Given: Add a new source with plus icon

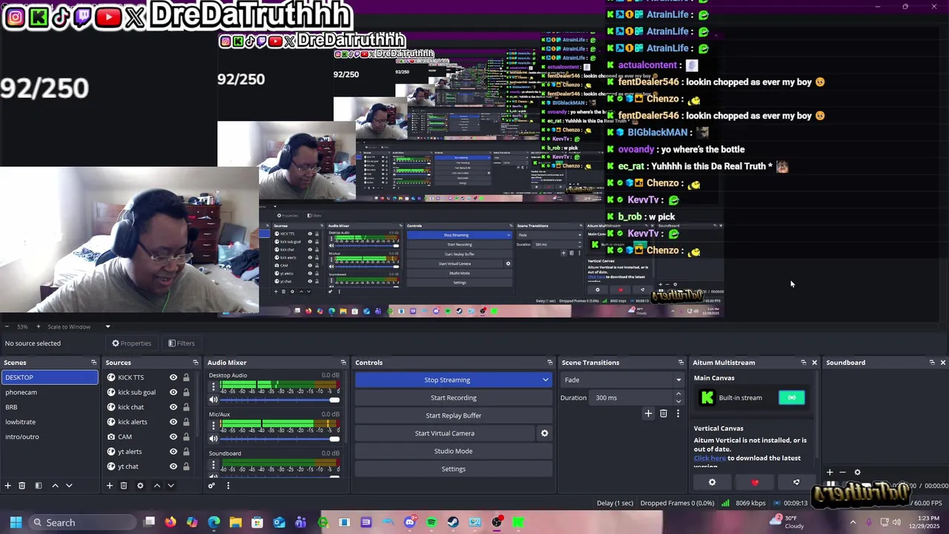Looking at the screenshot, I should [x=110, y=486].
